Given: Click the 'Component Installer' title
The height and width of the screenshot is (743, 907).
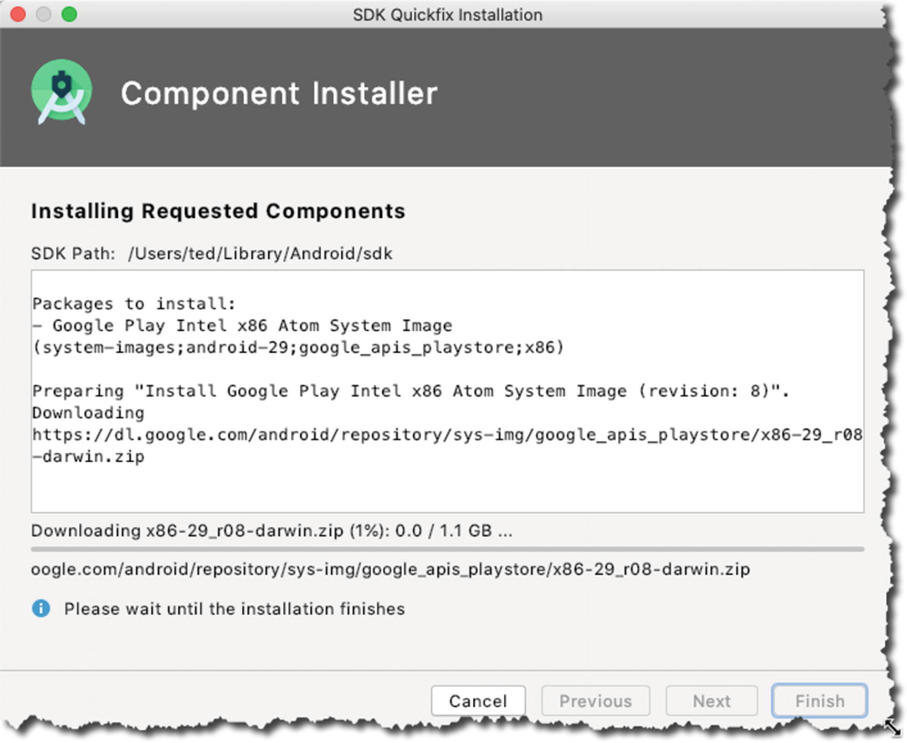Looking at the screenshot, I should pos(279,93).
